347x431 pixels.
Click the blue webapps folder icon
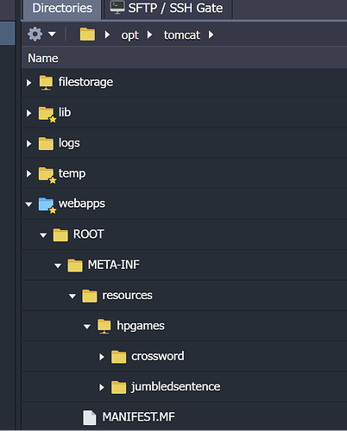coord(47,205)
